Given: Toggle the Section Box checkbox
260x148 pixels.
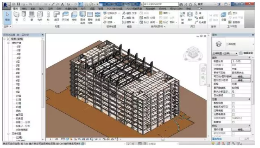Looking at the screenshot, I should (233, 122).
